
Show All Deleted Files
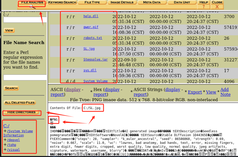[20, 102]
